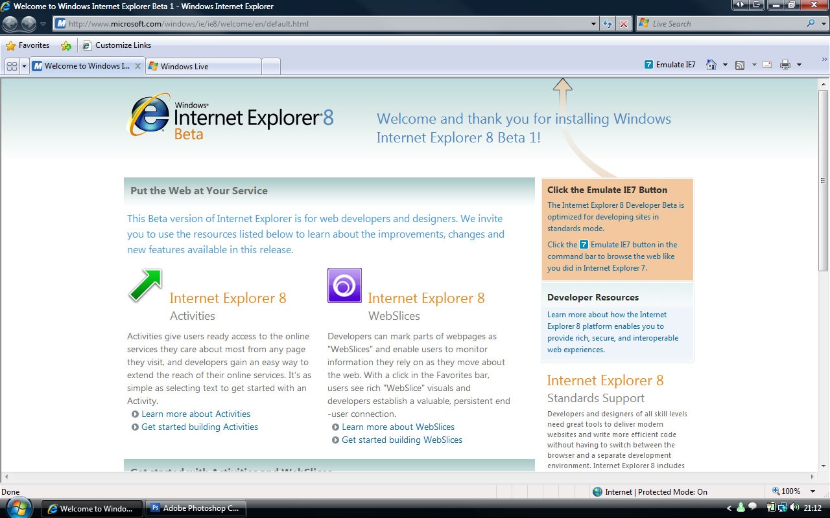The height and width of the screenshot is (518, 830).
Task: Expand the tab list dropdown arrow
Action: coord(25,66)
